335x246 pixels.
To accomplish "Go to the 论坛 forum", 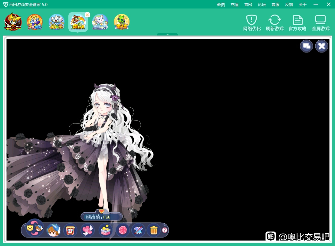I will 262,5.
